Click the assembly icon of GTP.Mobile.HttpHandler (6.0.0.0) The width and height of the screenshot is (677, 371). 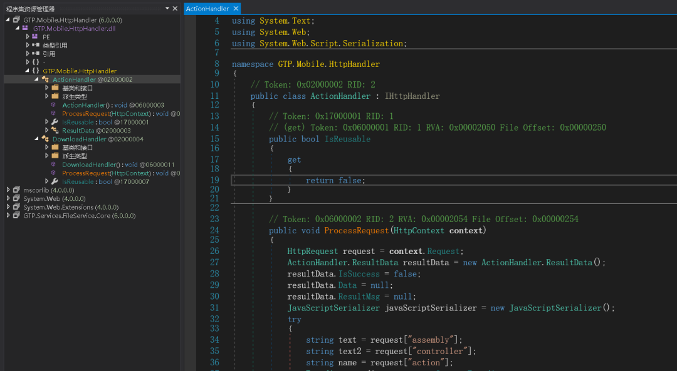tap(16, 20)
